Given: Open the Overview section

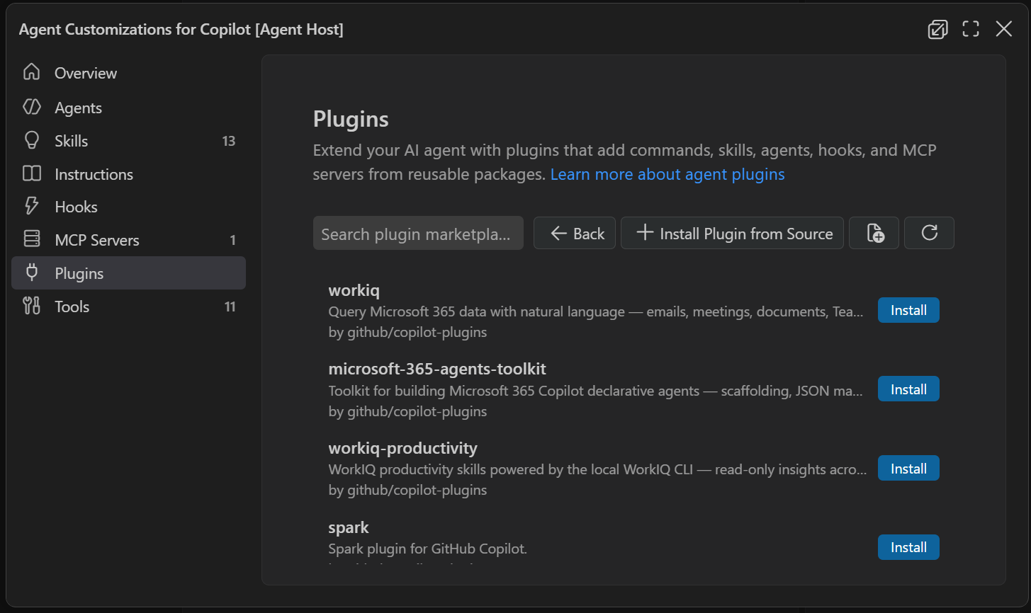Looking at the screenshot, I should click(128, 73).
